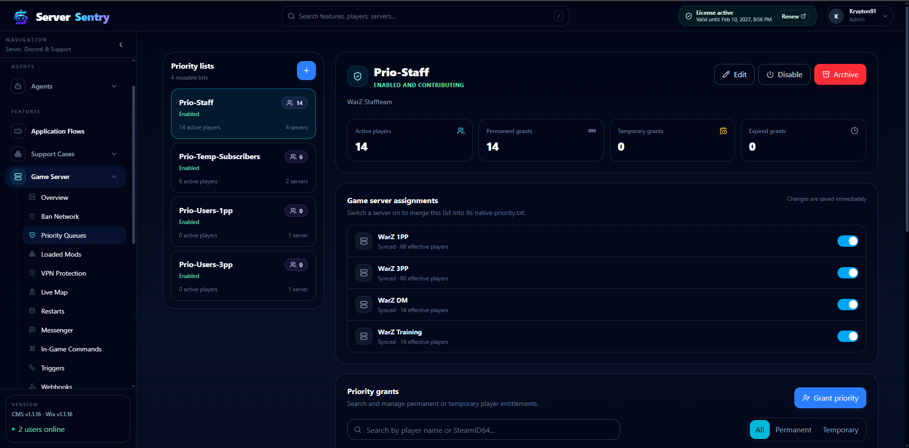Click the K user avatar
Viewport: 909px width, 448px height.
(837, 16)
